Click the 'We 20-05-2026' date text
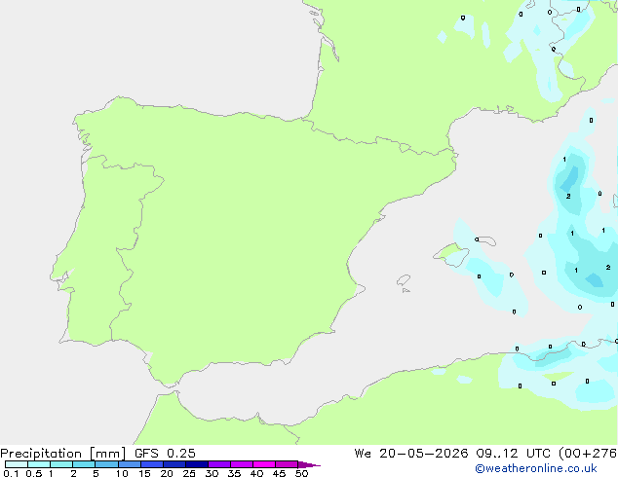 (x=411, y=454)
